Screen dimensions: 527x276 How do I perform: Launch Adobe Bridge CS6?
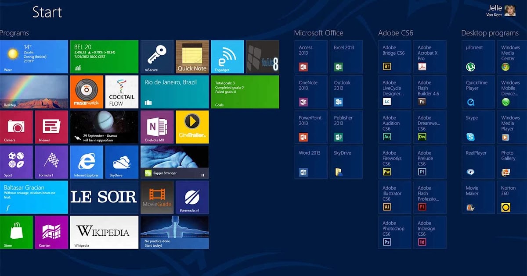coord(394,57)
